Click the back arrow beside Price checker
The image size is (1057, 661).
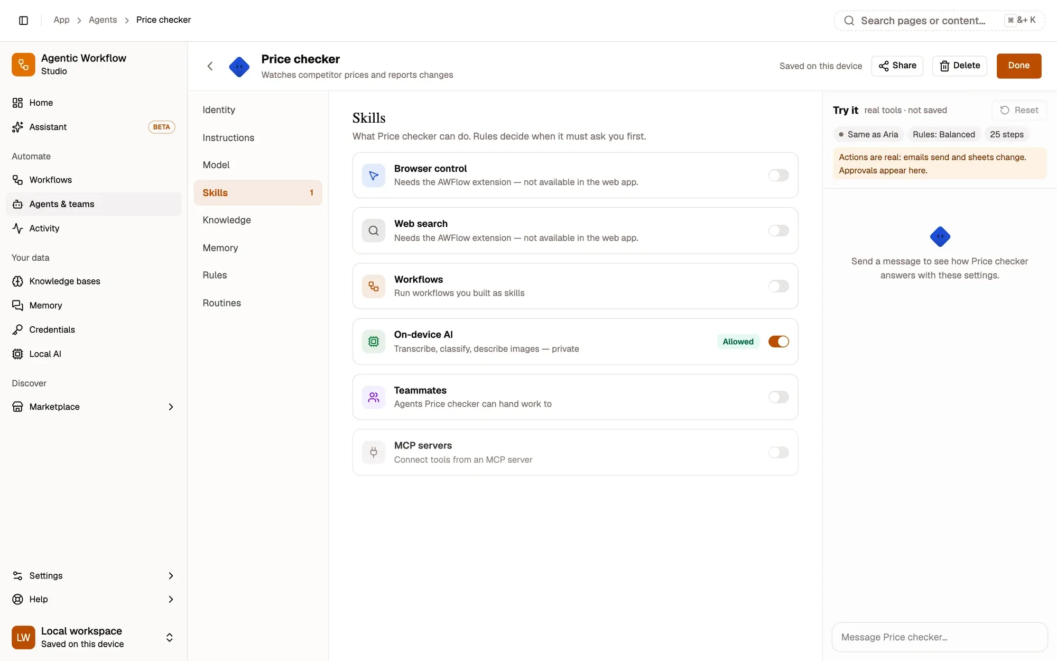(x=210, y=66)
